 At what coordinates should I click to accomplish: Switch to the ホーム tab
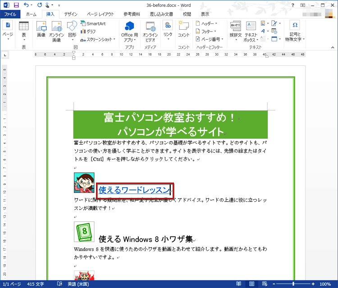click(31, 14)
